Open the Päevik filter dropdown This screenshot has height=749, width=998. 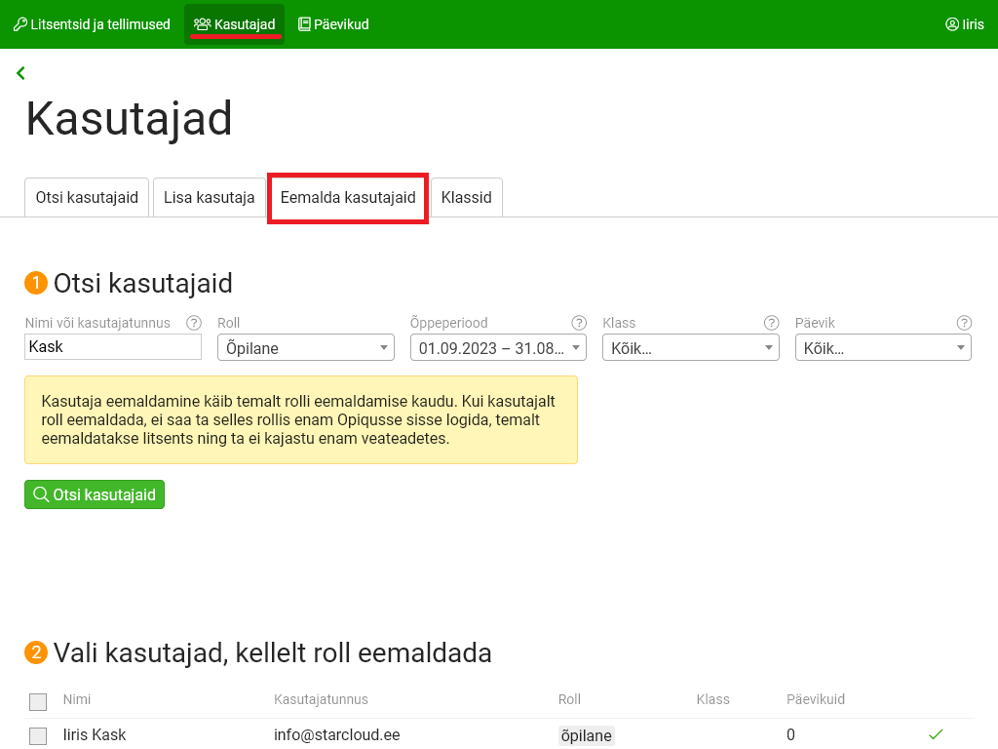click(x=883, y=348)
